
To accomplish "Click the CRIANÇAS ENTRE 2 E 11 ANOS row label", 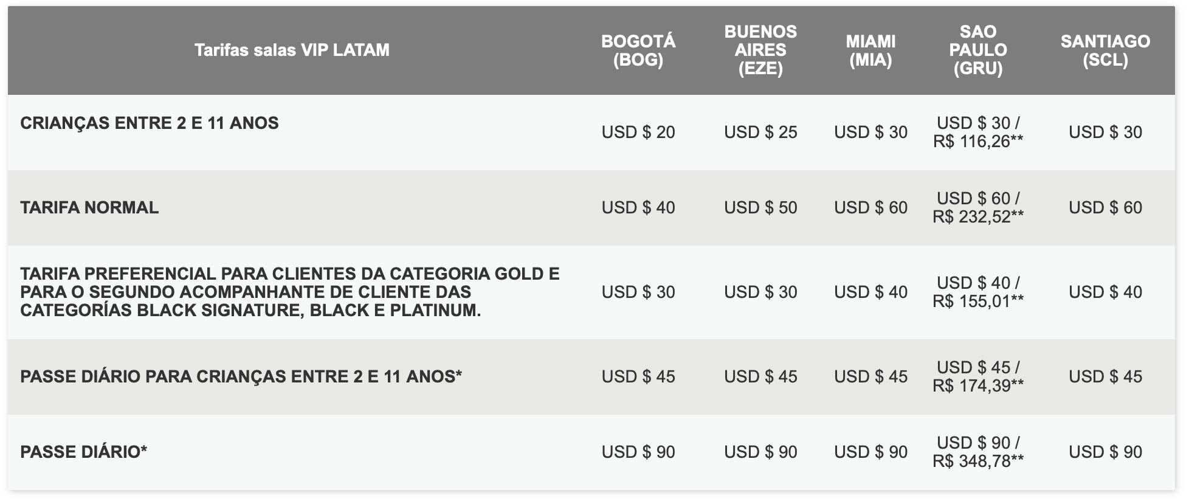I will click(x=150, y=123).
